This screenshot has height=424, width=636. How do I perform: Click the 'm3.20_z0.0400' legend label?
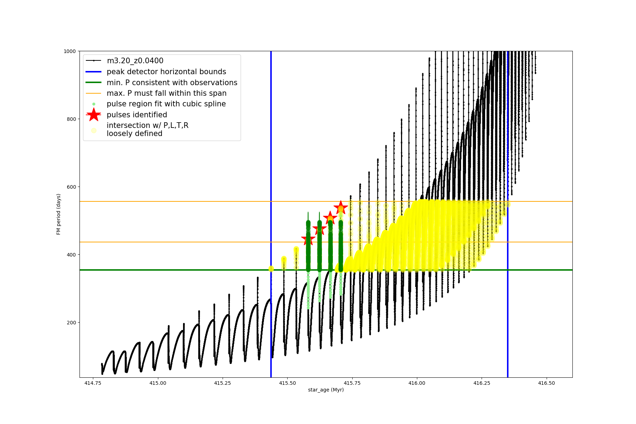(135, 61)
